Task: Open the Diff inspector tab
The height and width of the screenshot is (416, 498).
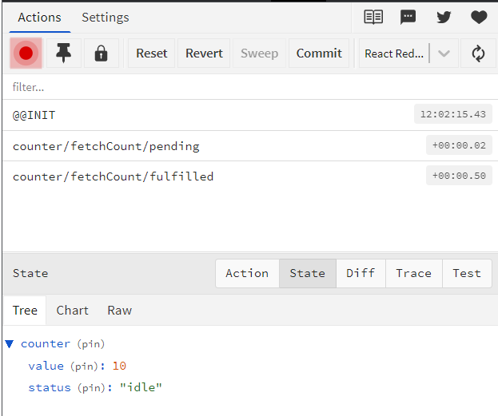Action: point(361,273)
